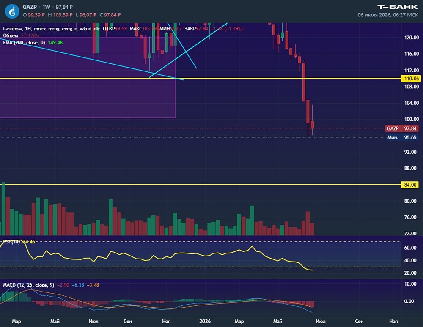This screenshot has width=423, height=327.
Task: Click the red GAZP 97.84 price tag
Action: pos(402,128)
